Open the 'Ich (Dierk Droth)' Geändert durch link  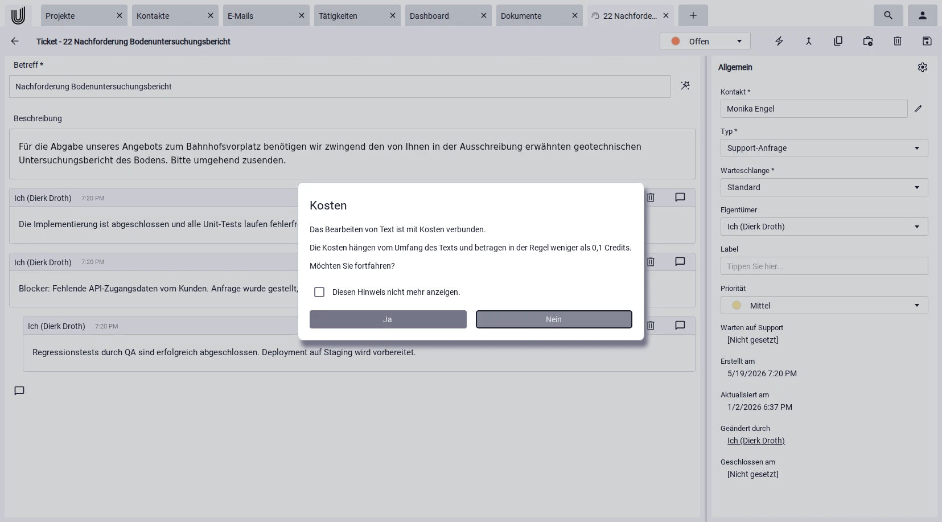[756, 441]
